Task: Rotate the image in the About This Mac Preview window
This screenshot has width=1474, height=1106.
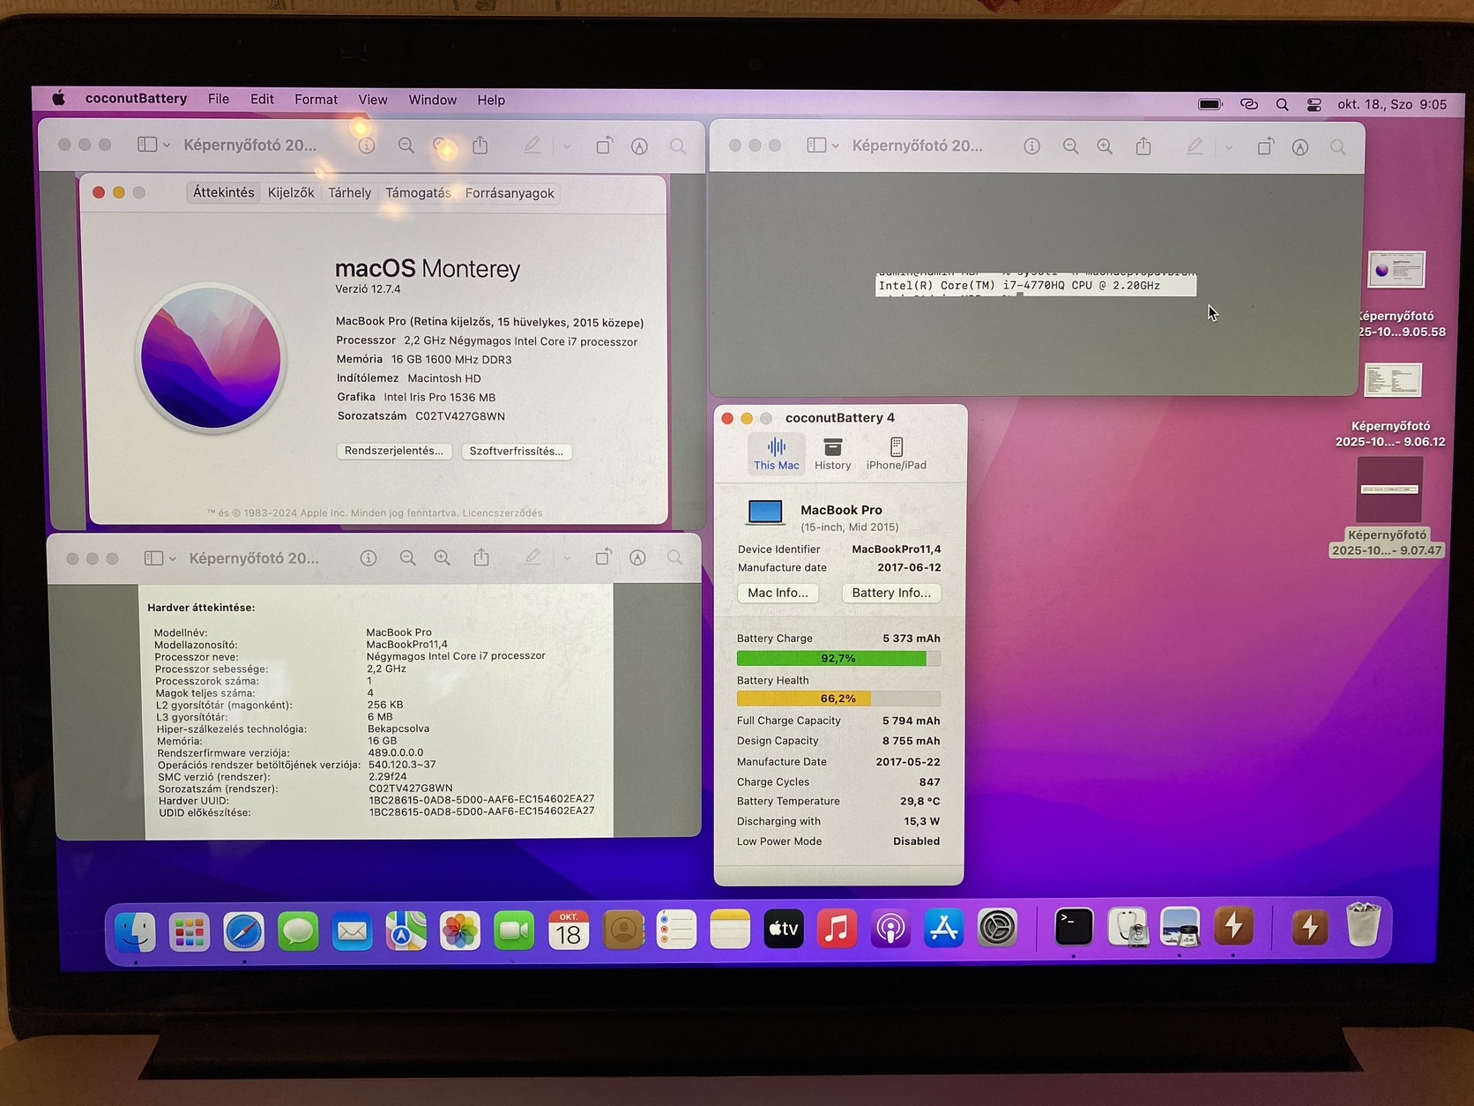Action: tap(604, 146)
